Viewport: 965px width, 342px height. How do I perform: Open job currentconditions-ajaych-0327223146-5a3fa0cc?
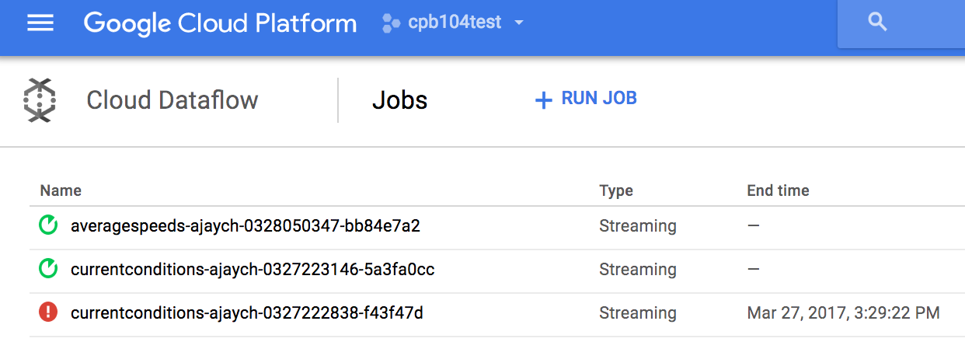pyautogui.click(x=253, y=270)
